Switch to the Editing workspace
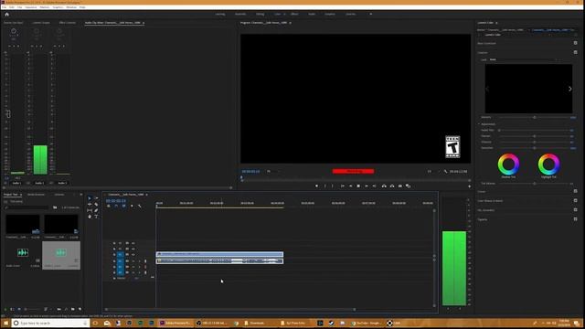This screenshot has width=585, height=329. pos(260,14)
